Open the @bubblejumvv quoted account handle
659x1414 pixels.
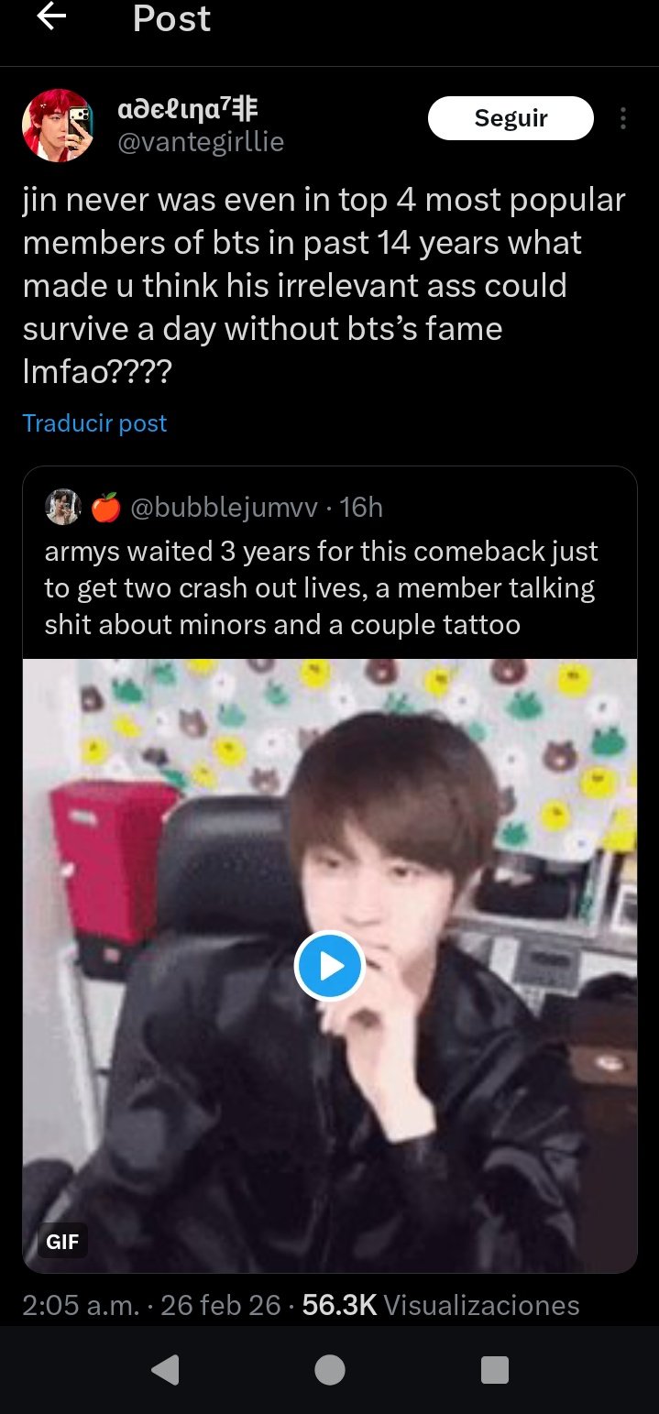[x=225, y=507]
